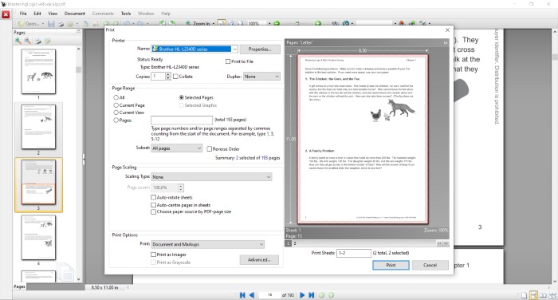Click the Save icon in the toolbar
This screenshot has width=558, height=300.
pos(51,23)
